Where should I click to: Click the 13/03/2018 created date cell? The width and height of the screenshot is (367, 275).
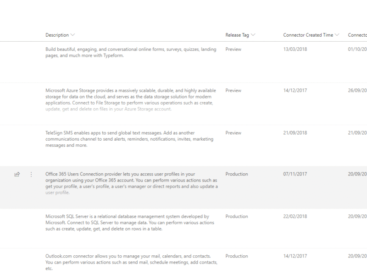(x=295, y=49)
